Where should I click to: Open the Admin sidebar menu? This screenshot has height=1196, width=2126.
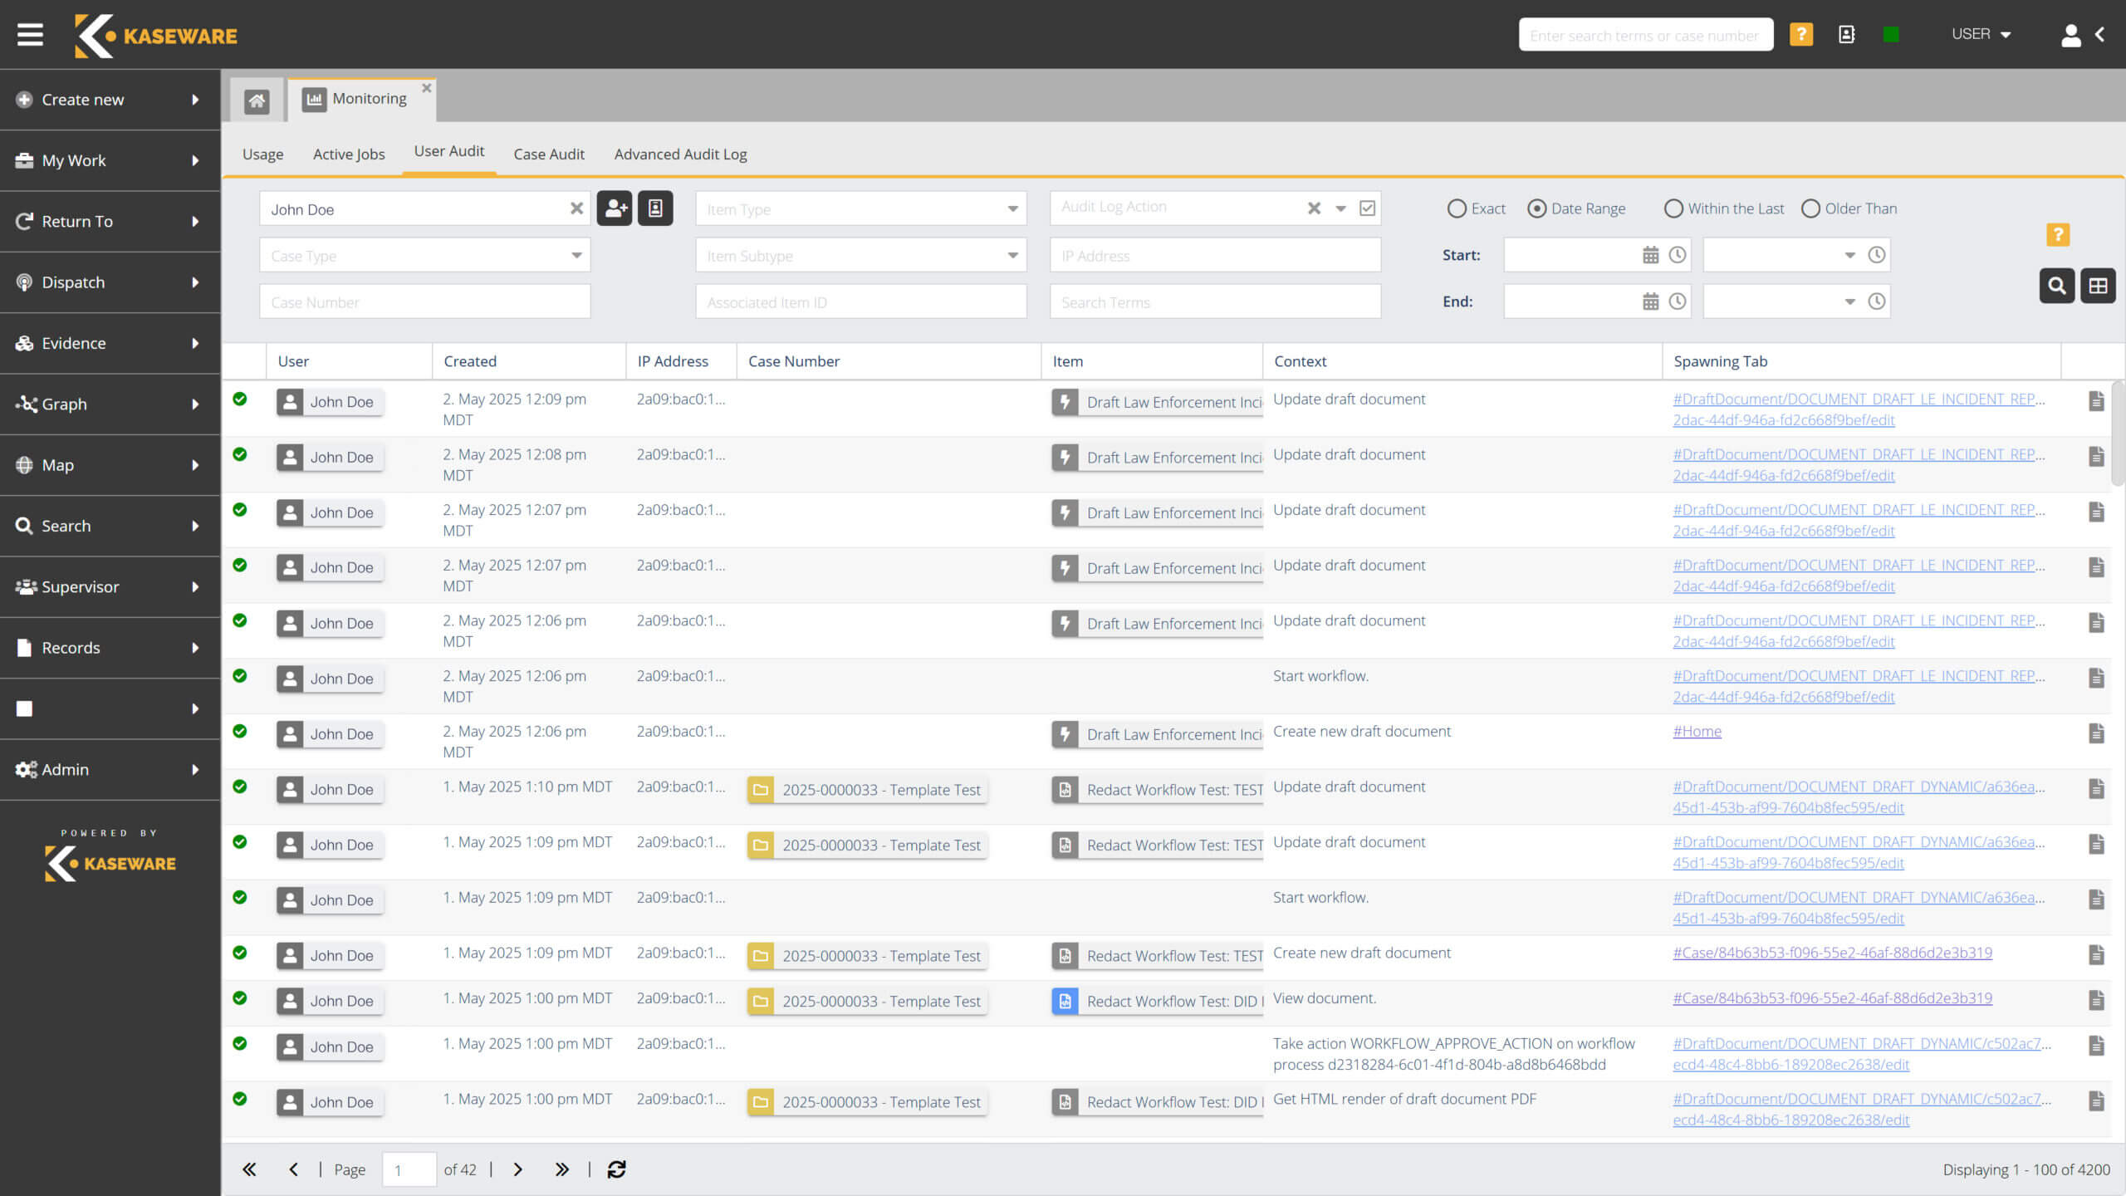(x=110, y=769)
